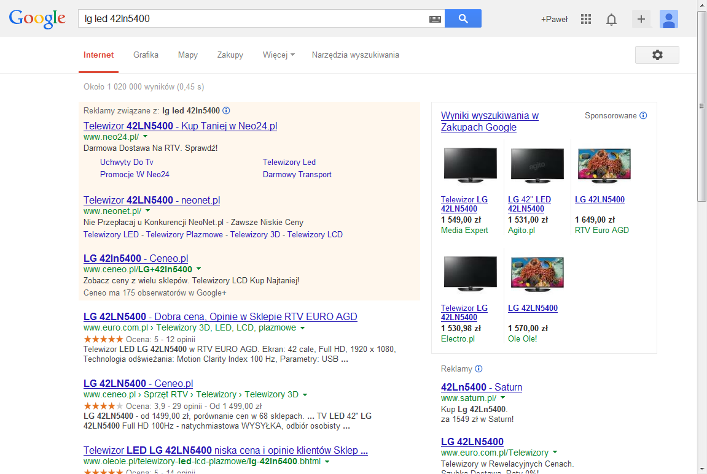Image resolution: width=707 pixels, height=474 pixels.
Task: Click the Electro.pl TV thumbnail
Action: pyautogui.click(x=471, y=273)
